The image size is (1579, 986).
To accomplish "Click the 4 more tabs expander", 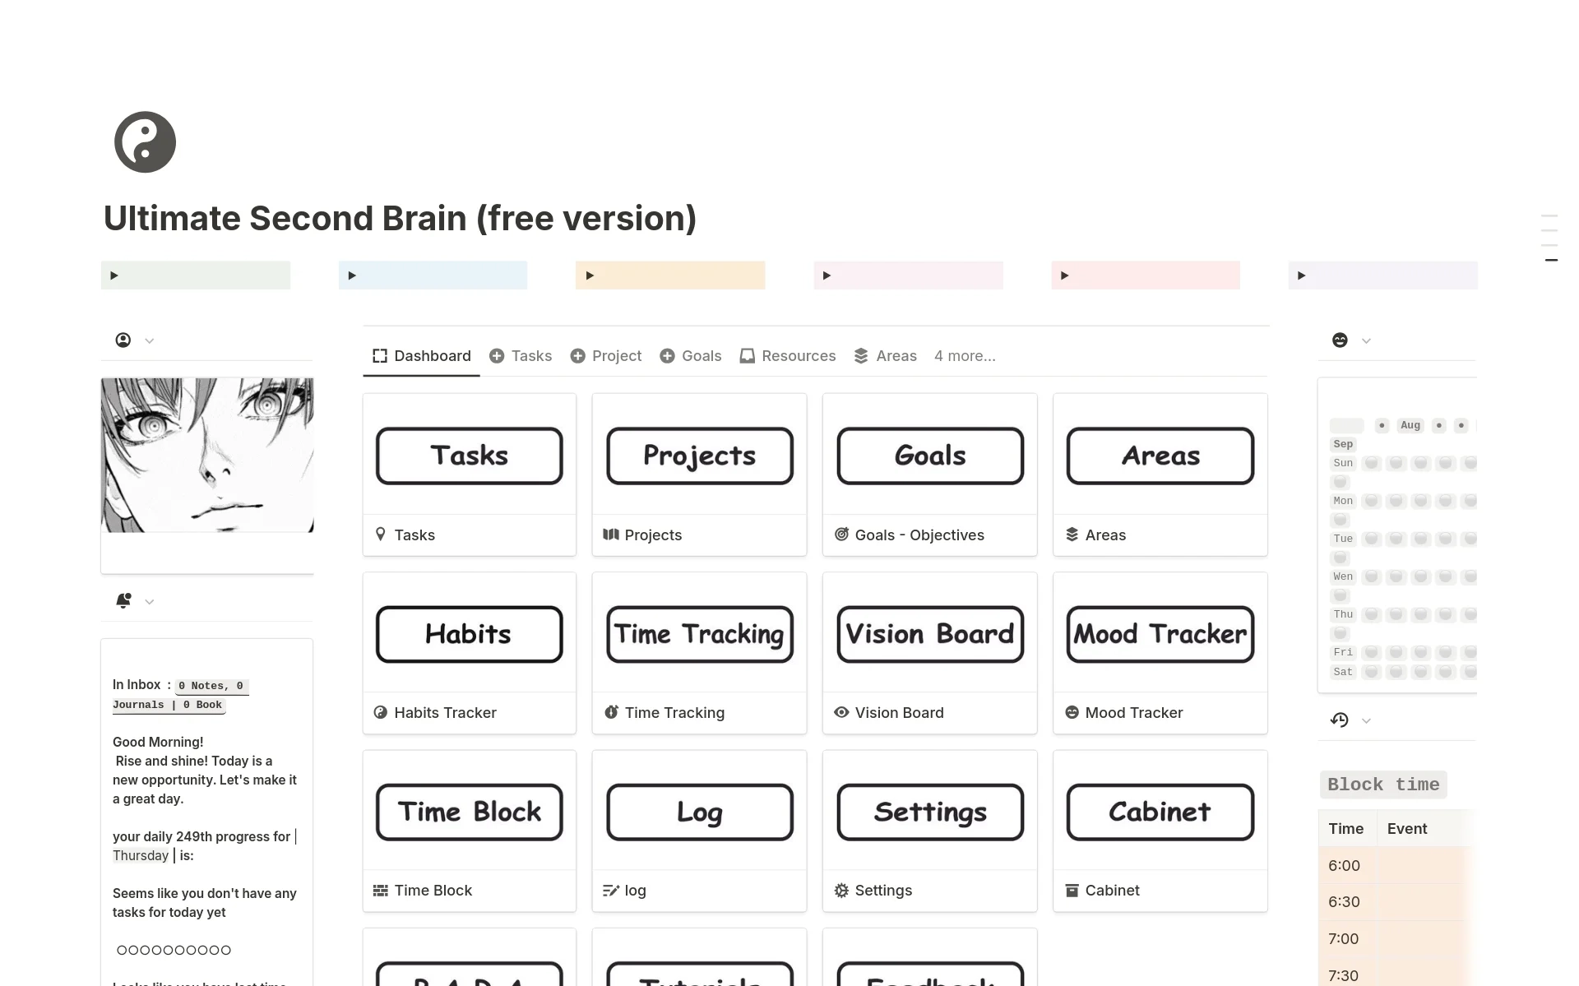I will (x=963, y=355).
